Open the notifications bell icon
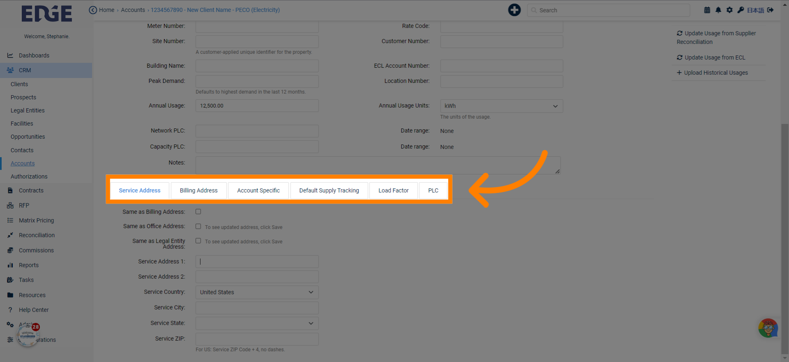 [x=718, y=10]
